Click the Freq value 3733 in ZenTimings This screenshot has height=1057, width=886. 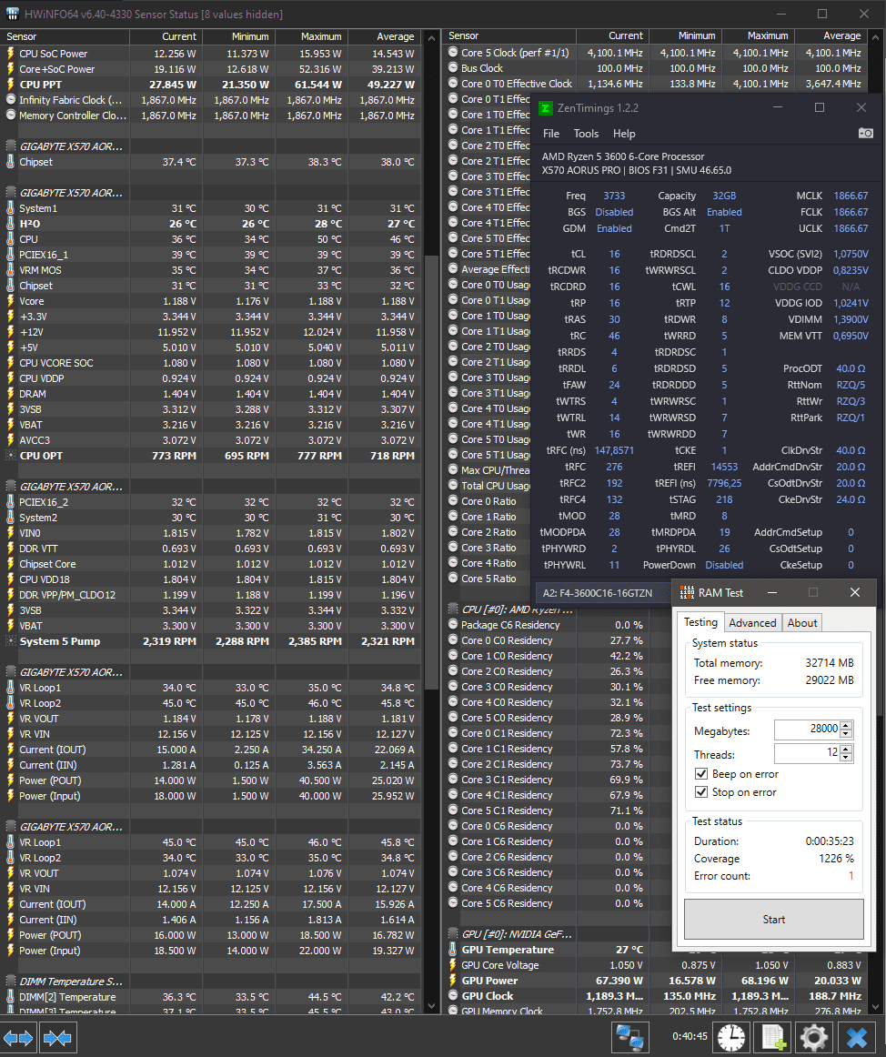pyautogui.click(x=614, y=196)
